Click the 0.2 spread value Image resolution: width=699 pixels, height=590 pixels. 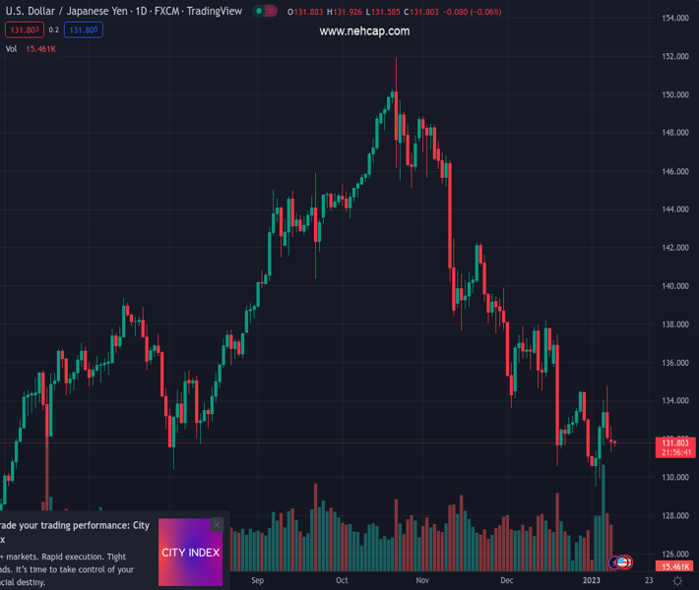[x=54, y=30]
